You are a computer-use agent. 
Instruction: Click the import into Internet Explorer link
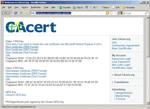[x=53, y=44]
